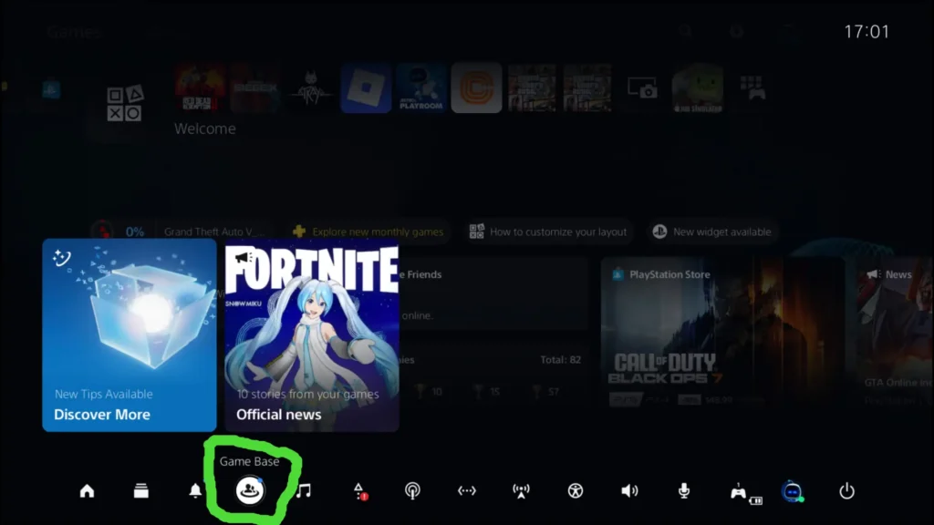Open the Power icon
This screenshot has width=934, height=525.
coord(846,491)
